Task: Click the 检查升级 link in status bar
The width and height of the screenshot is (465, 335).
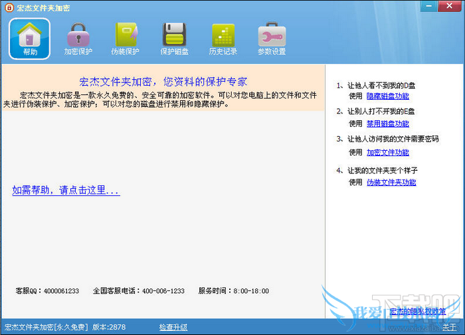Action: 173,327
